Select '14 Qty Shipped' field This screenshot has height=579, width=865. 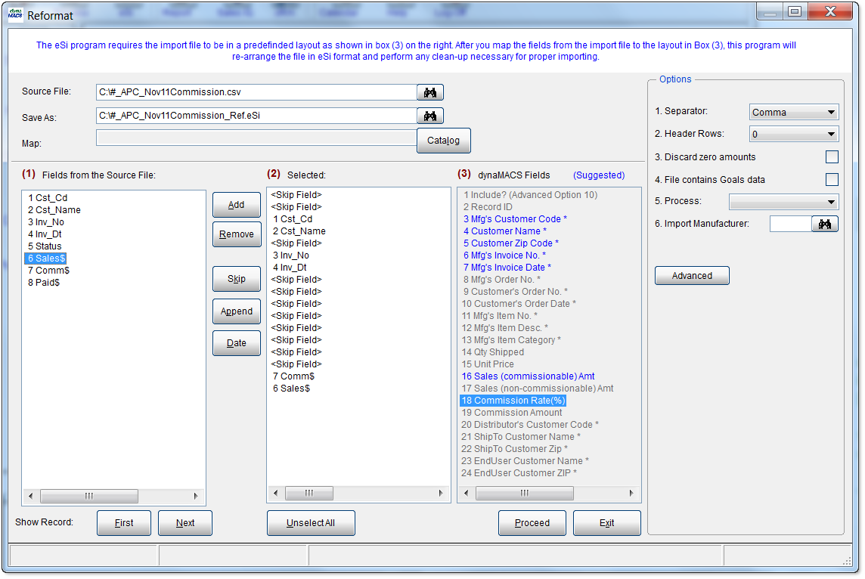click(x=493, y=352)
